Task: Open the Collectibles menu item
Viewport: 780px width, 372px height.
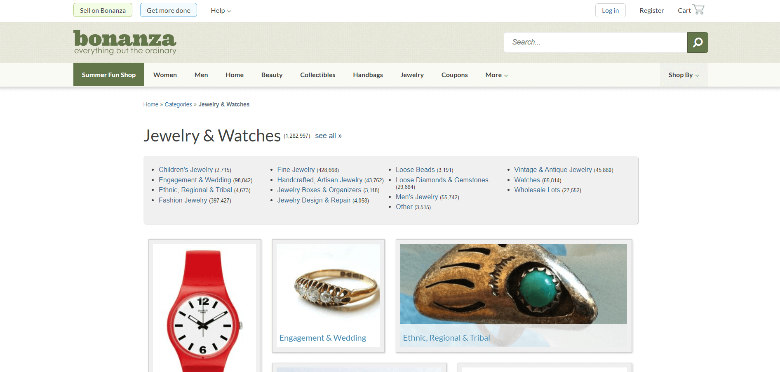Action: tap(318, 75)
